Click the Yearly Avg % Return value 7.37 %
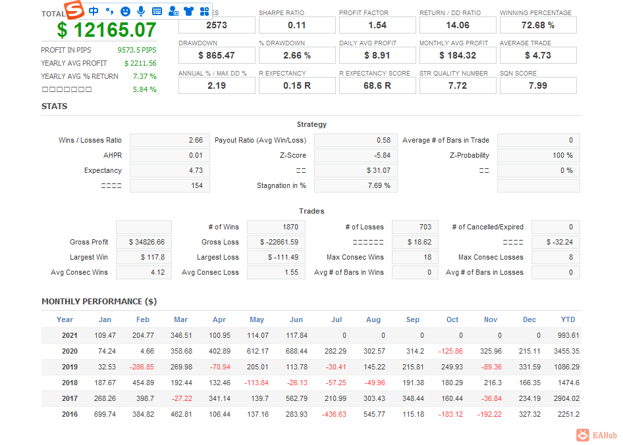 click(x=145, y=76)
